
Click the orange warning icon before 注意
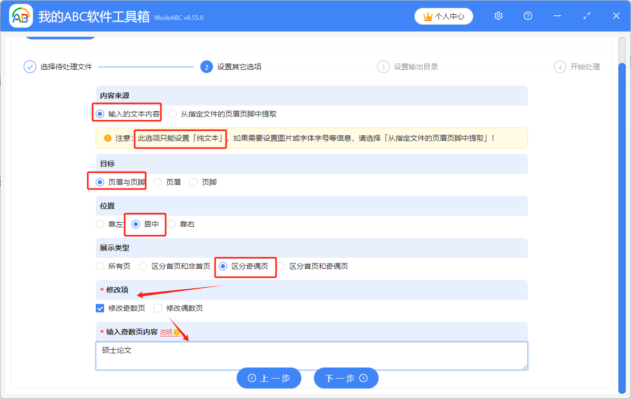point(107,138)
